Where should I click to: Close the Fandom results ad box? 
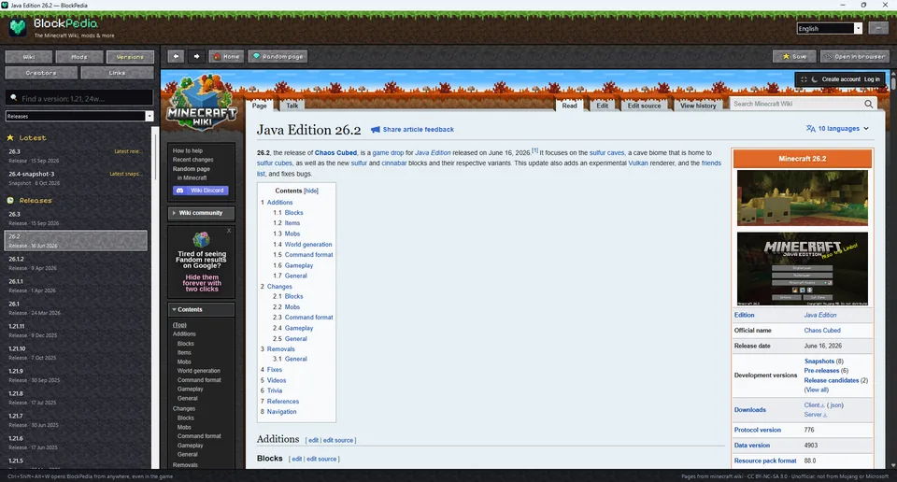[x=229, y=231]
